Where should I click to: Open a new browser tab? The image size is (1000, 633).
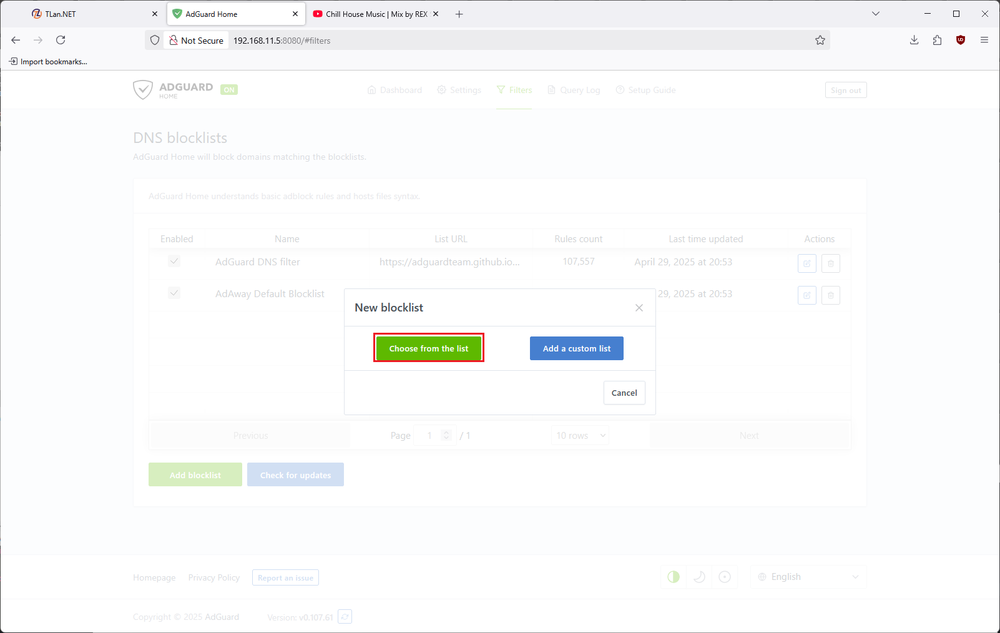[459, 14]
